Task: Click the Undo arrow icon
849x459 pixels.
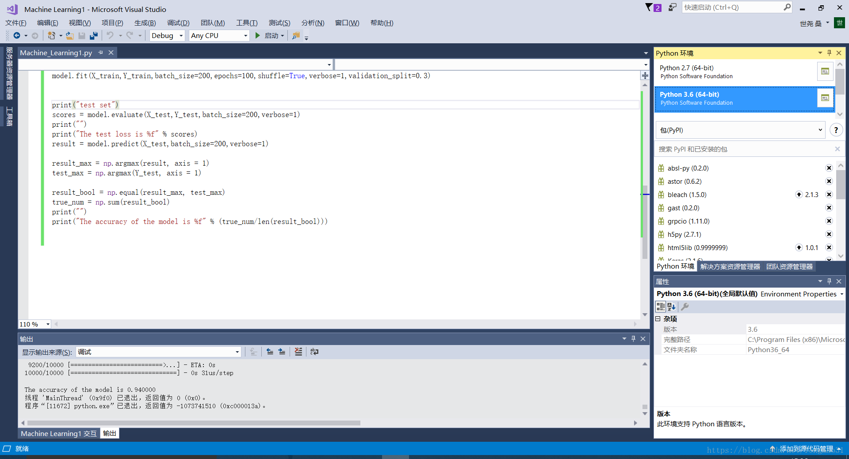Action: click(x=110, y=36)
